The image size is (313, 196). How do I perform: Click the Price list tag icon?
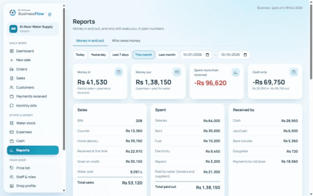12,168
